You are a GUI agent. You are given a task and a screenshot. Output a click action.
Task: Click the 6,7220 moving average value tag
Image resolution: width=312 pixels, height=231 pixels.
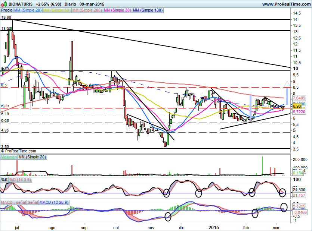click(299, 112)
